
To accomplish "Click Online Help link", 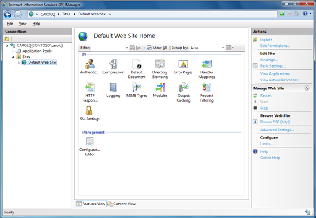I will (270, 158).
